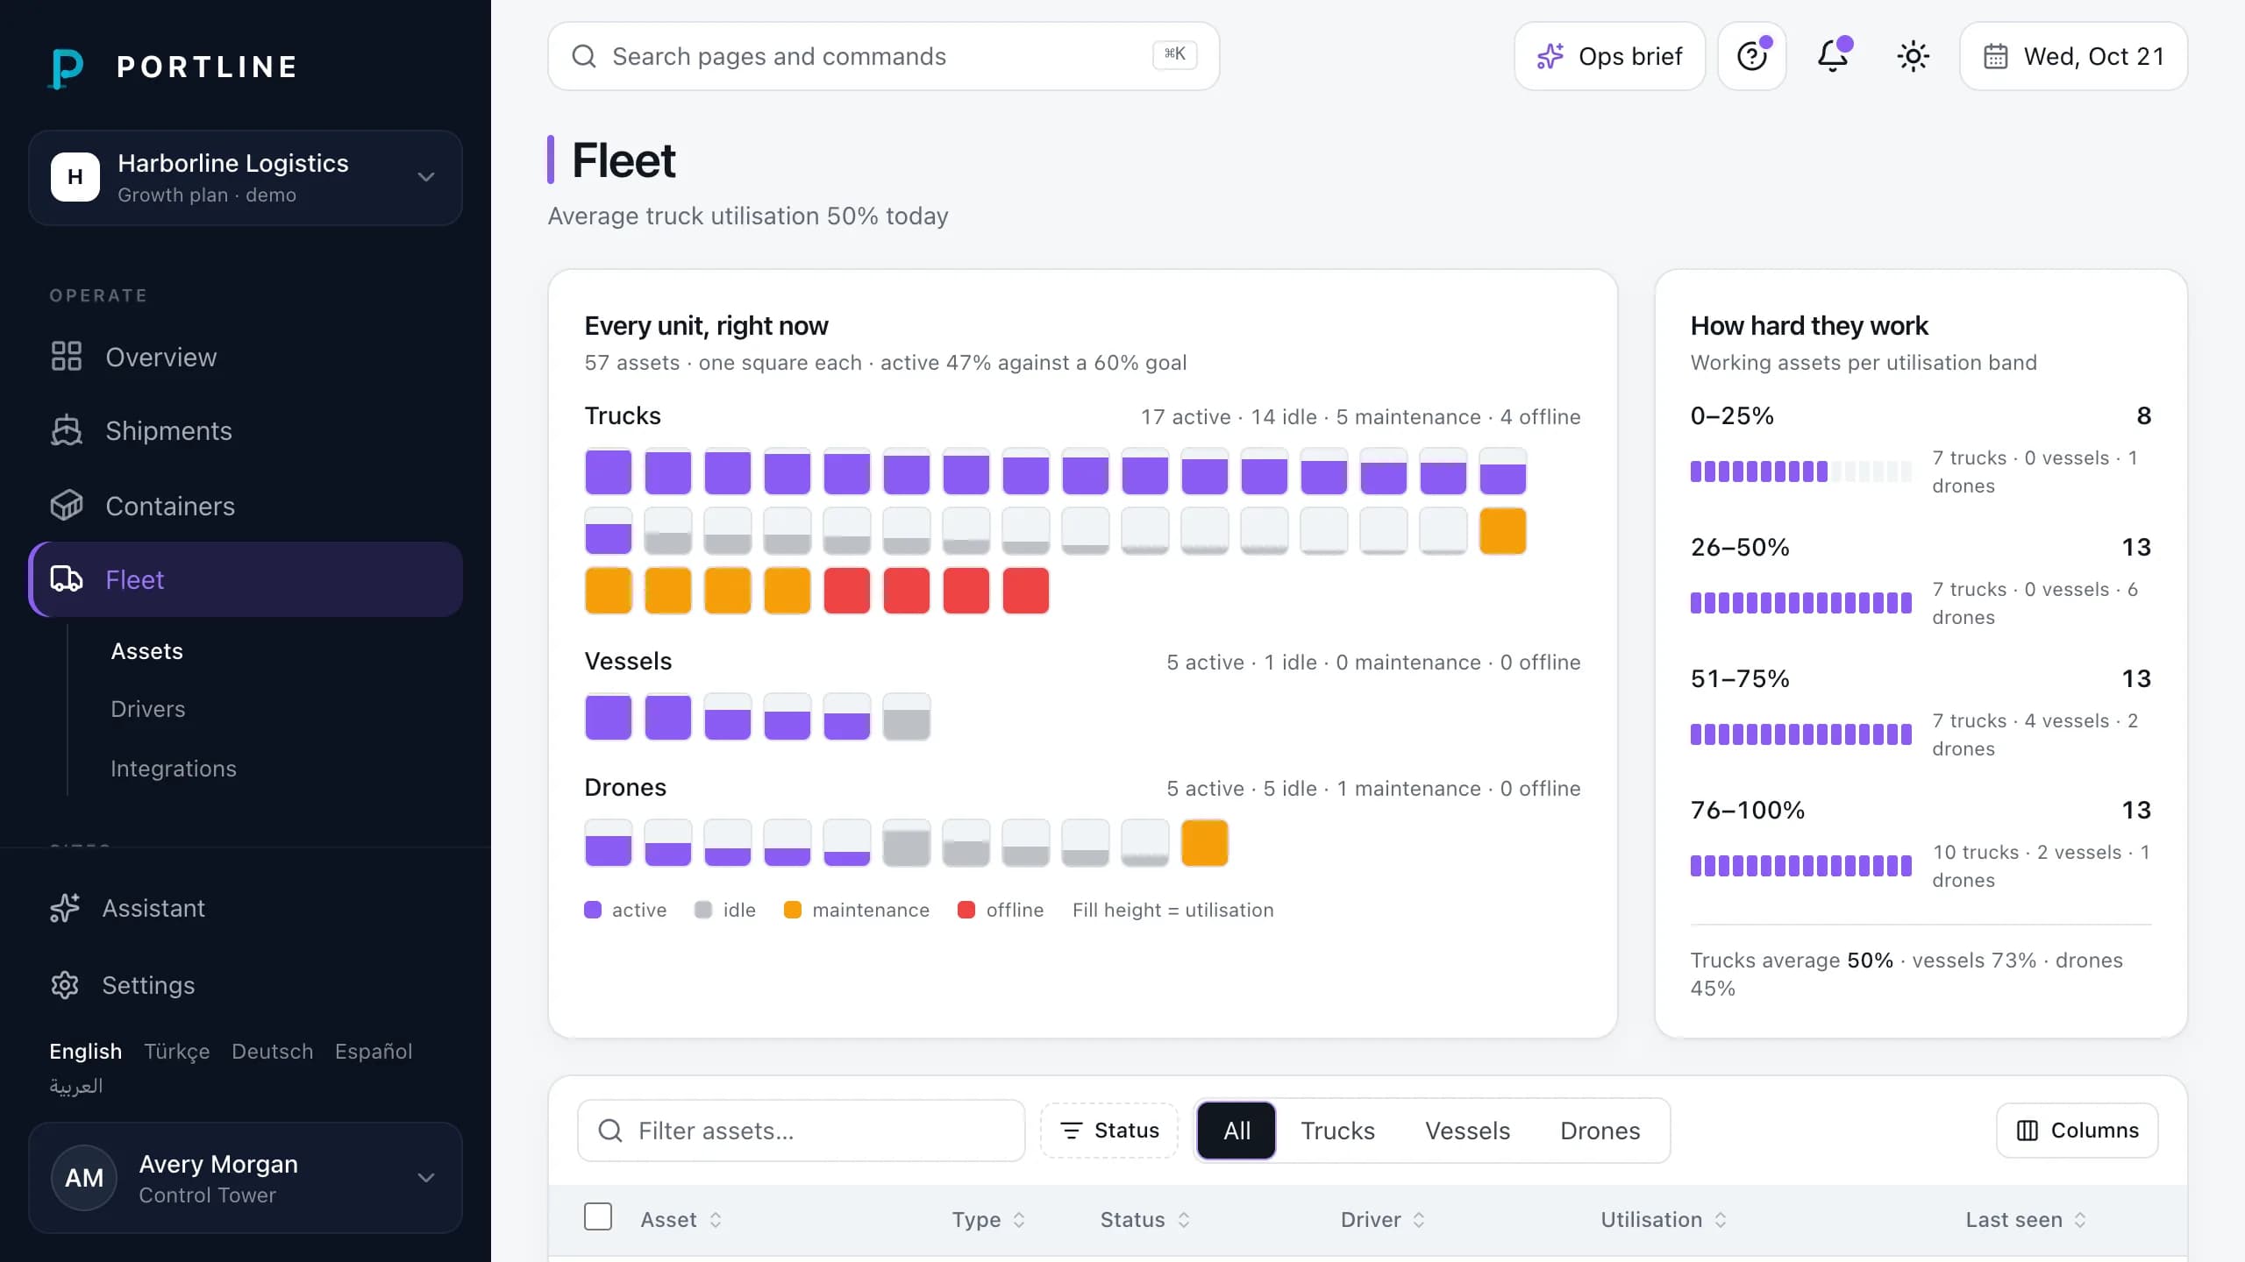Sort by the Last seen column
This screenshot has height=1262, width=2245.
pyautogui.click(x=2026, y=1220)
